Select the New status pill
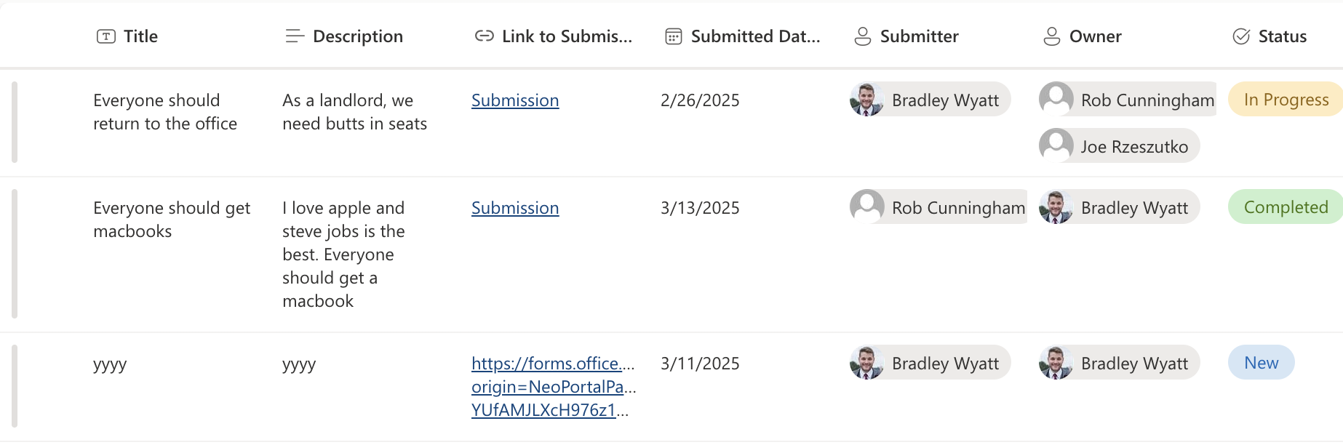The width and height of the screenshot is (1343, 445). (x=1262, y=362)
